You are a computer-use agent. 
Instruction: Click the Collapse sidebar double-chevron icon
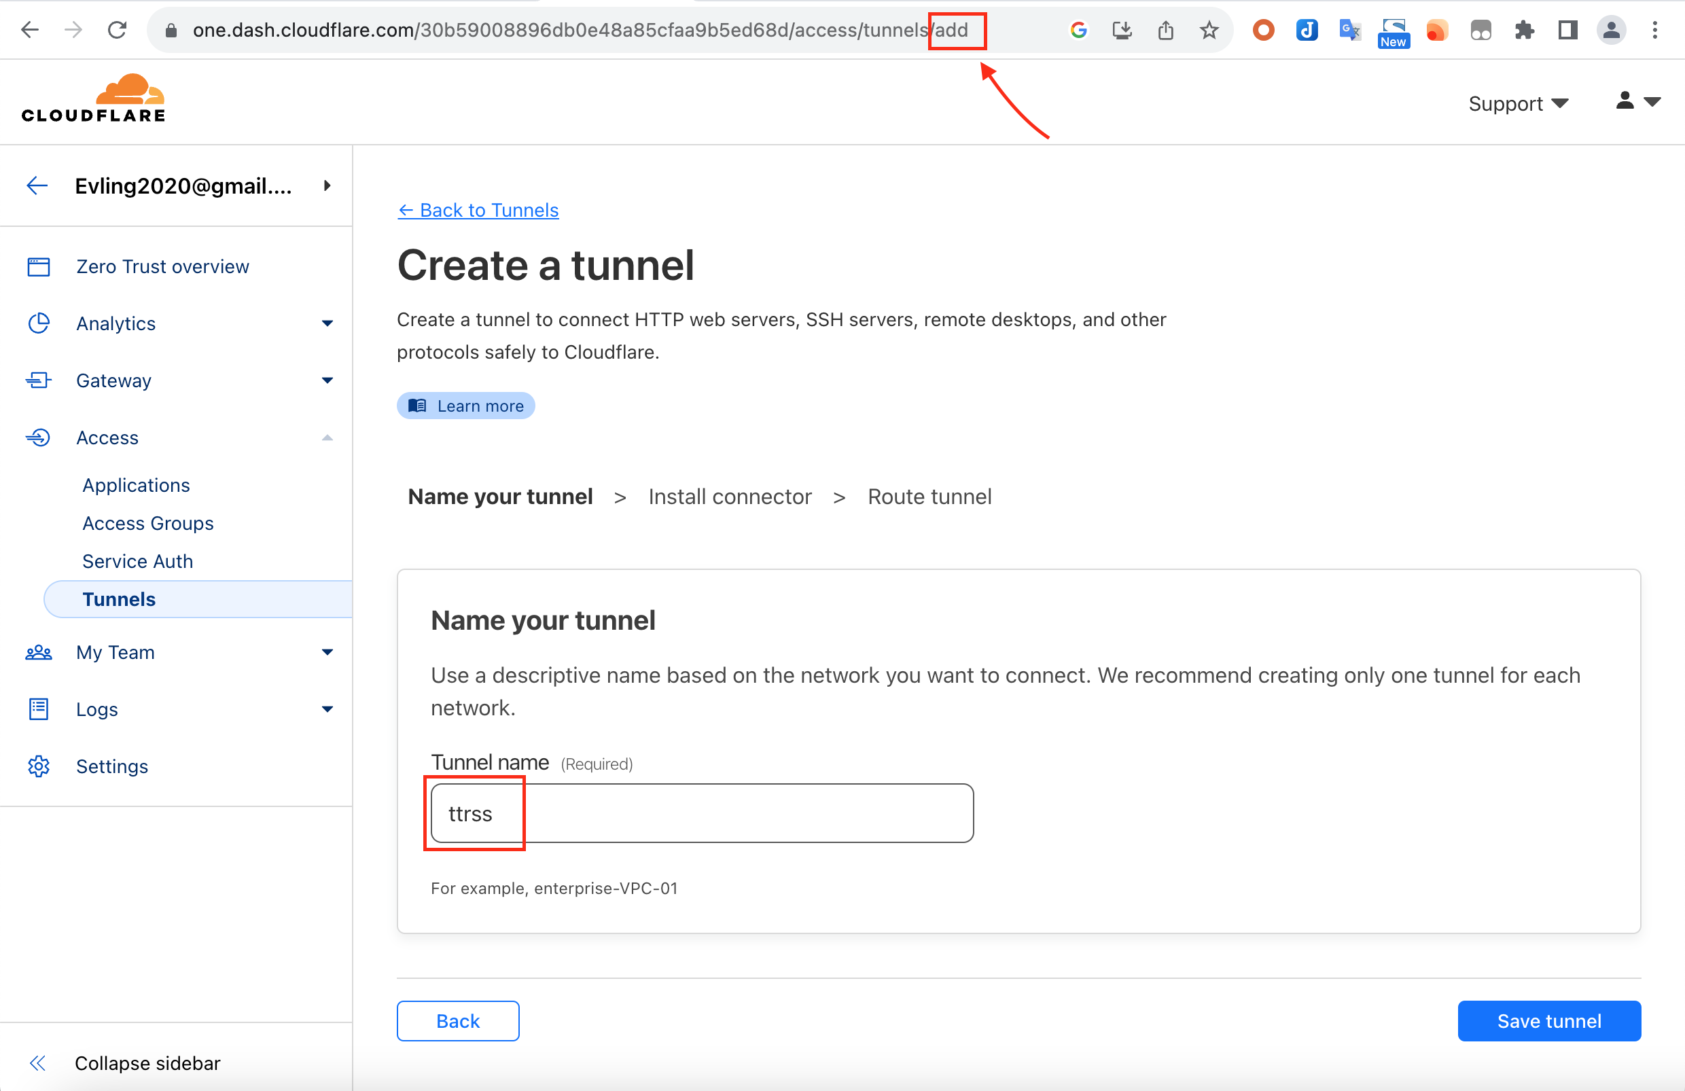[38, 1062]
